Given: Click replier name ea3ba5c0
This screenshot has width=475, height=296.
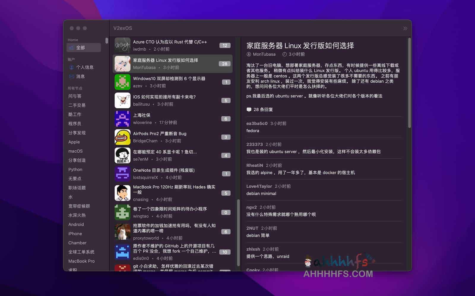Looking at the screenshot, I should 257,123.
